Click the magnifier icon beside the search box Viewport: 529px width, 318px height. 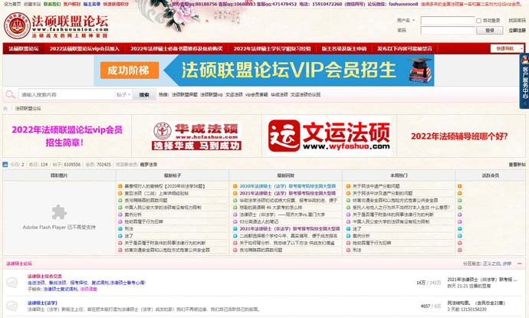click(11, 95)
